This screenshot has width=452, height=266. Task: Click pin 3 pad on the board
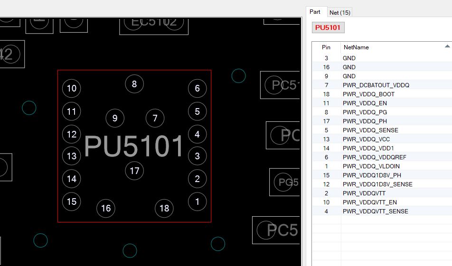197,156
